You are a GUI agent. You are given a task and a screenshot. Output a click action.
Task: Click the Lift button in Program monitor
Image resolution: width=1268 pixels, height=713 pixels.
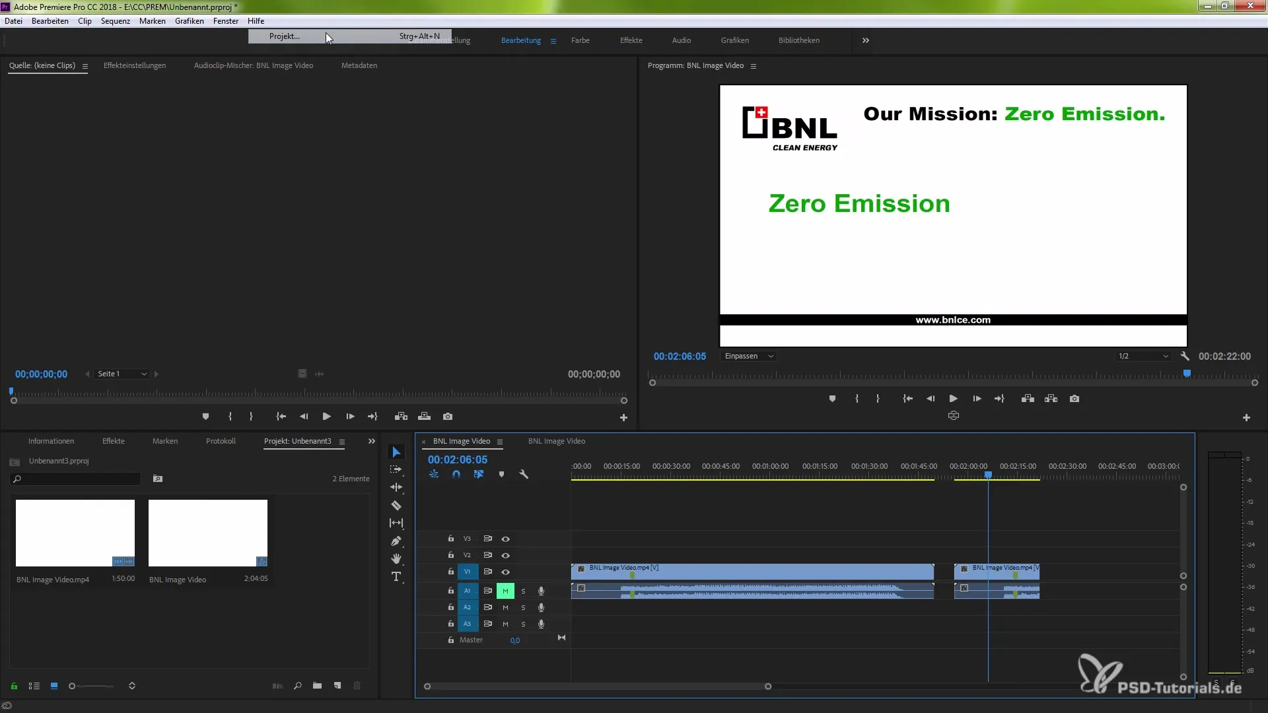click(1028, 399)
